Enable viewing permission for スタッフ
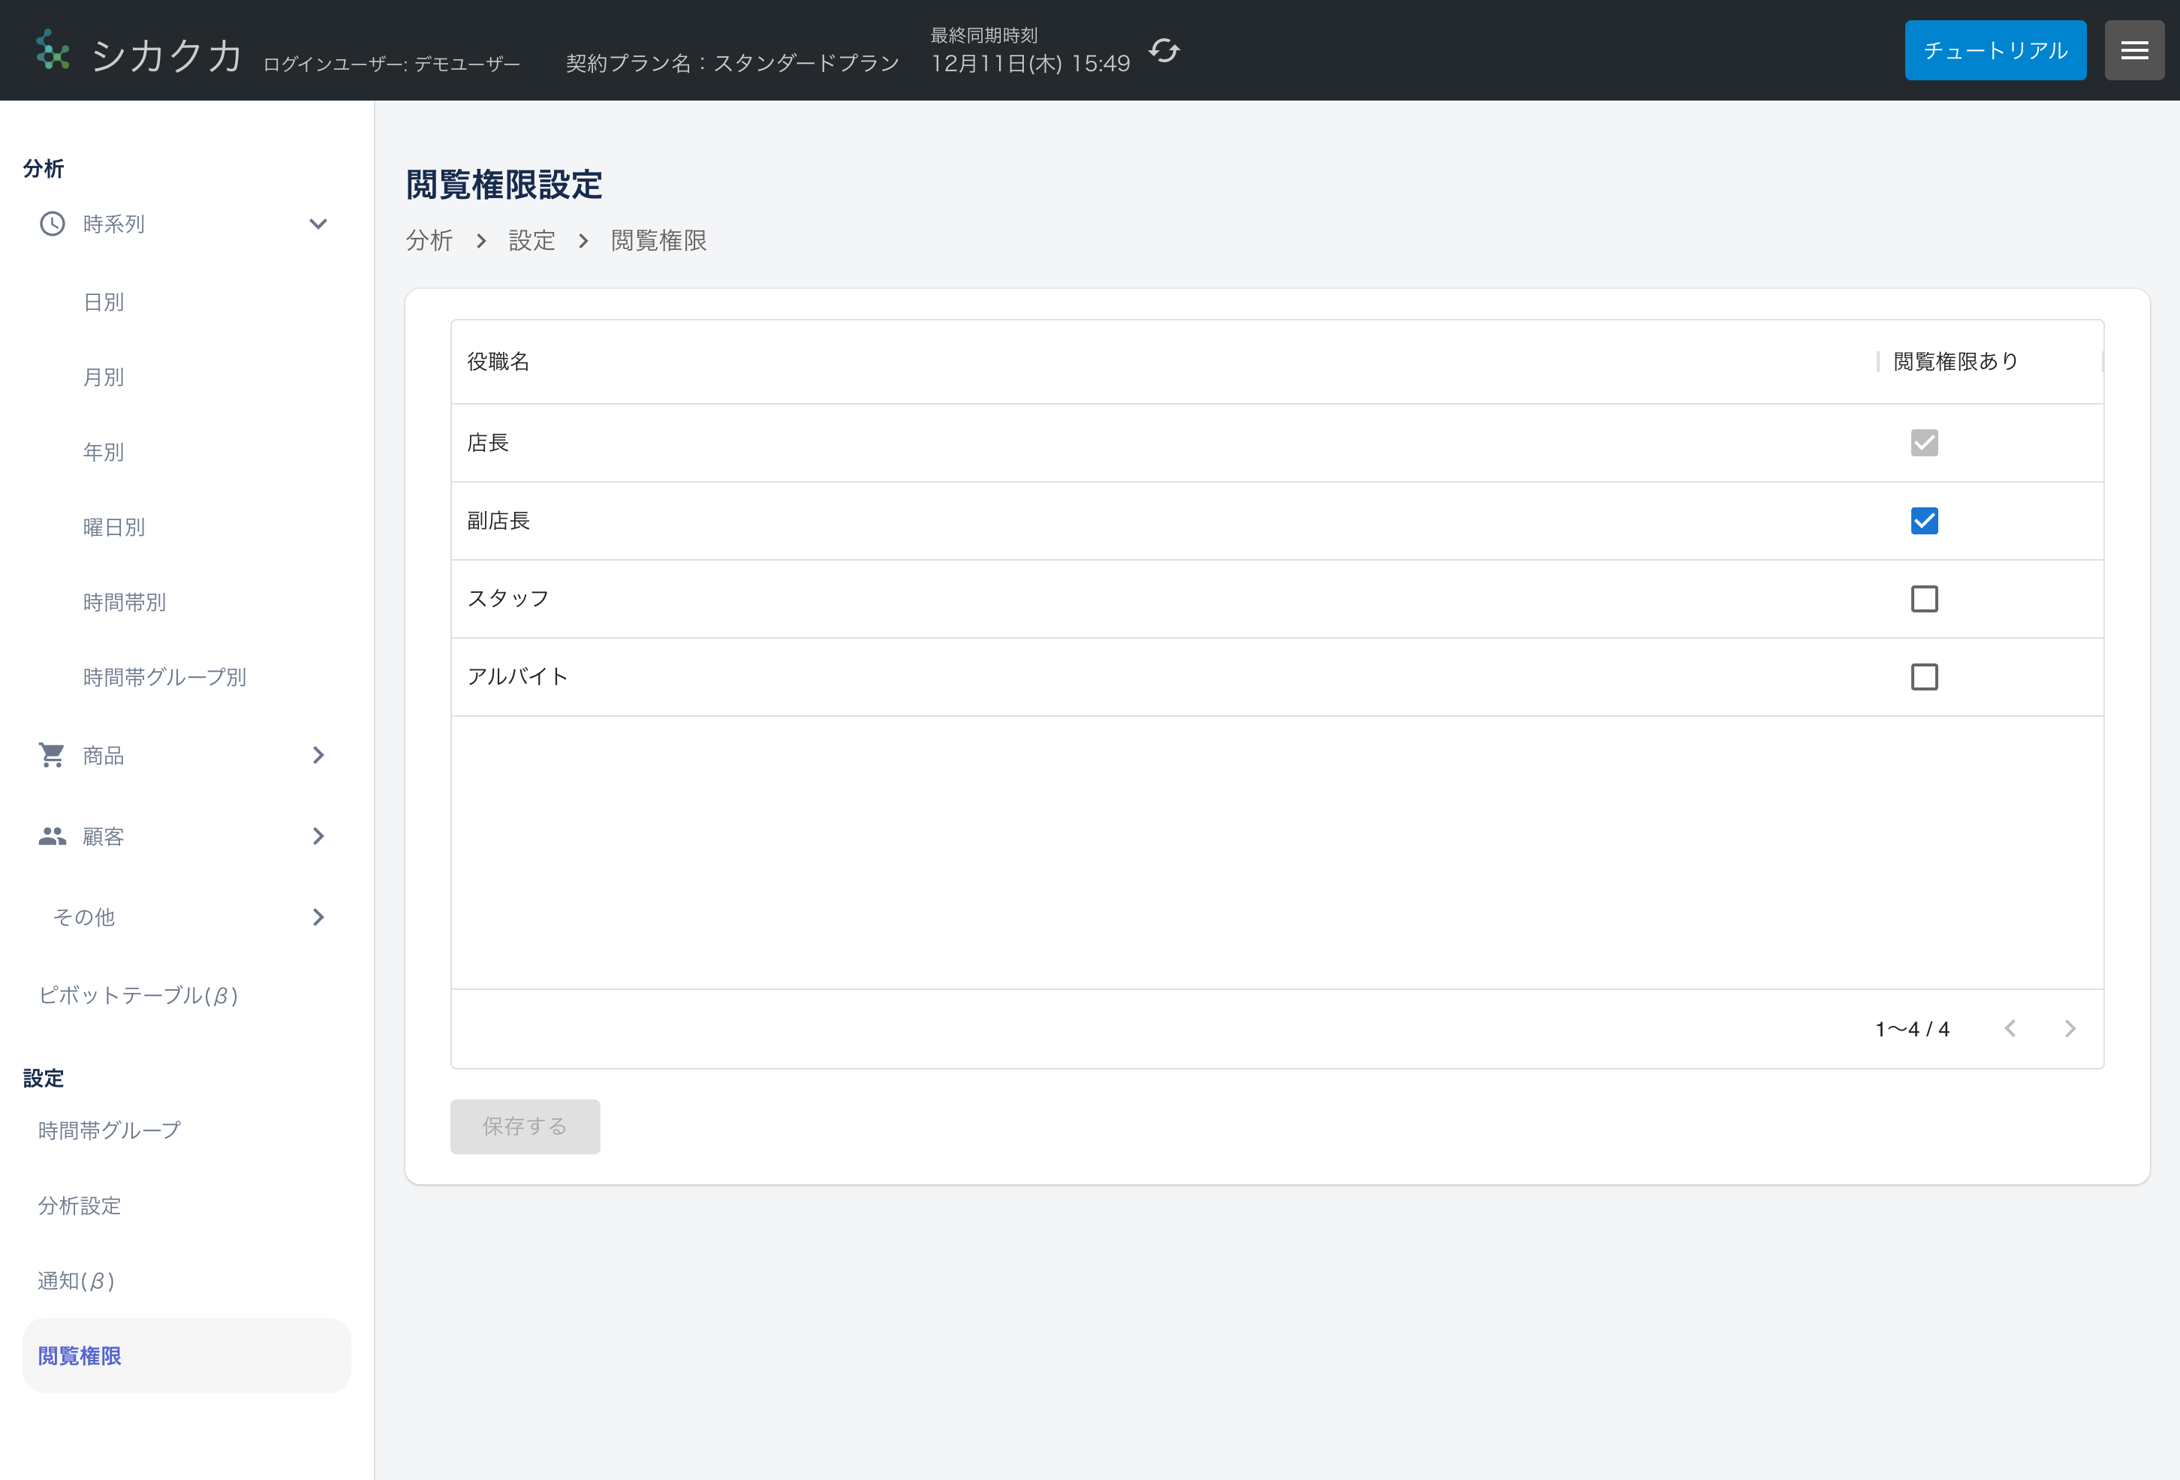This screenshot has width=2180, height=1480. (x=1924, y=598)
